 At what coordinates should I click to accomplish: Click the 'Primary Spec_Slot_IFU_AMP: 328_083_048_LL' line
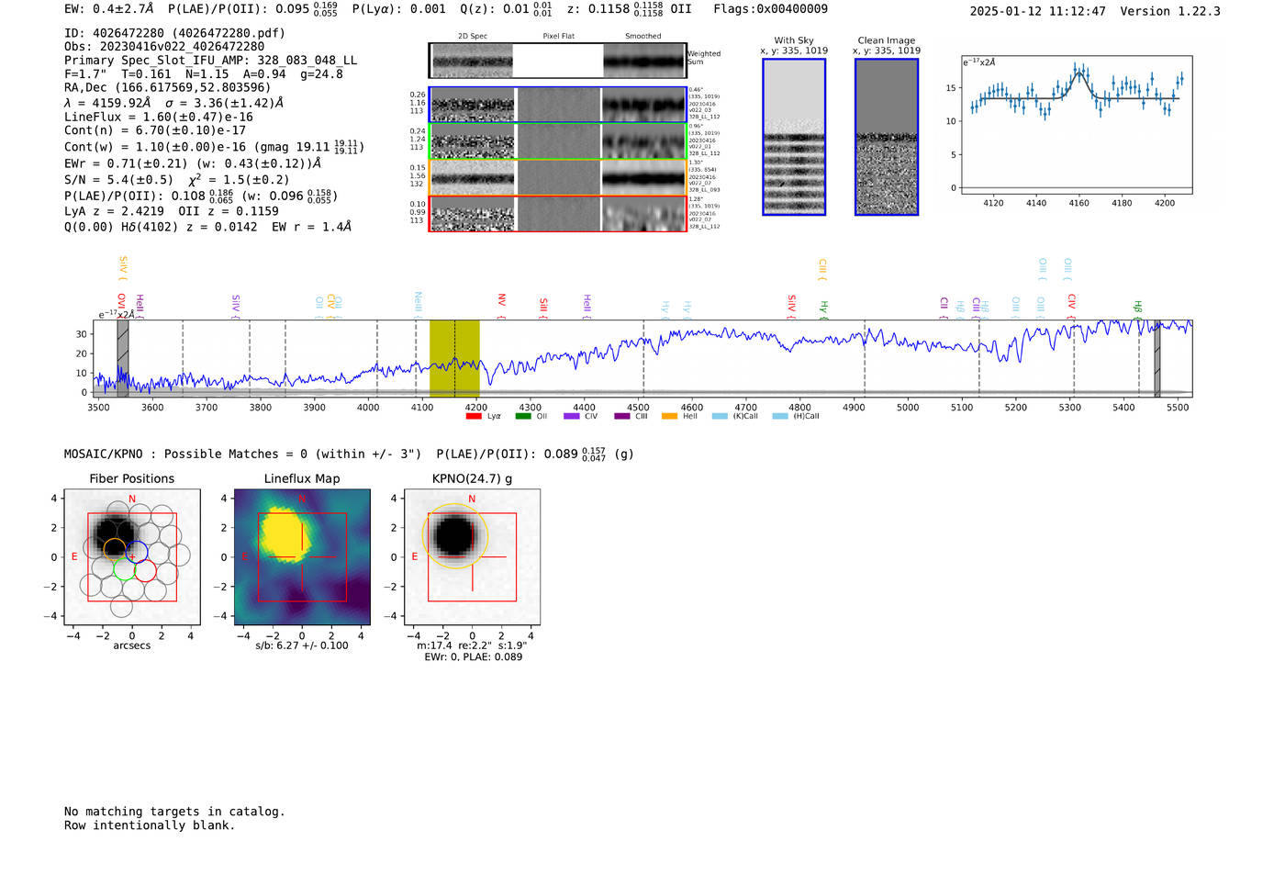(x=210, y=61)
